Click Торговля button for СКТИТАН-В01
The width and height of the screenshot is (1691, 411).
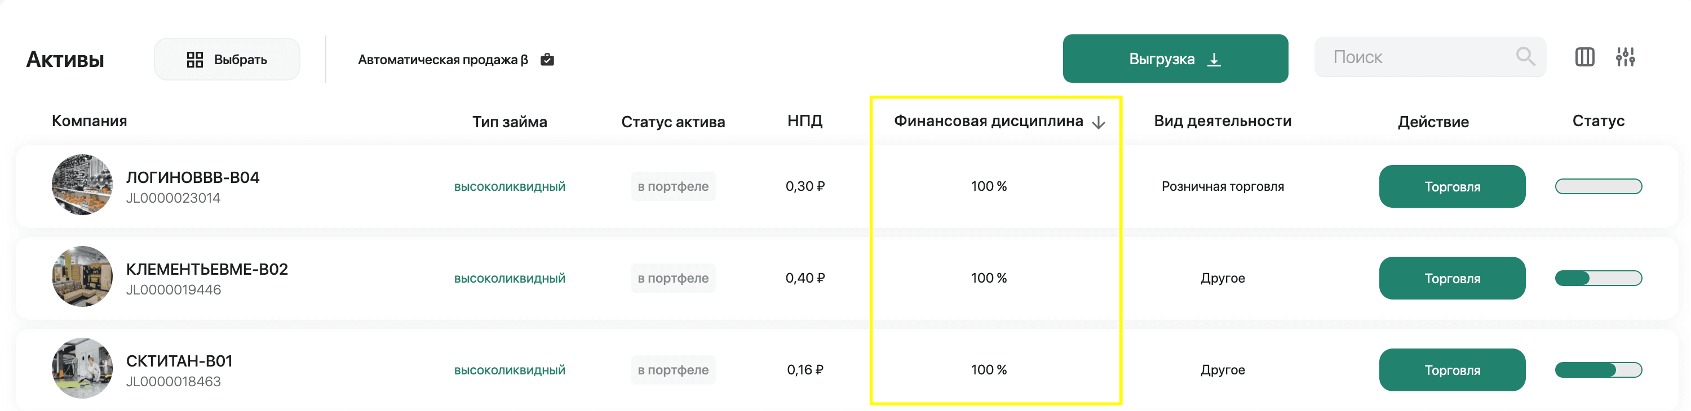pyautogui.click(x=1451, y=370)
